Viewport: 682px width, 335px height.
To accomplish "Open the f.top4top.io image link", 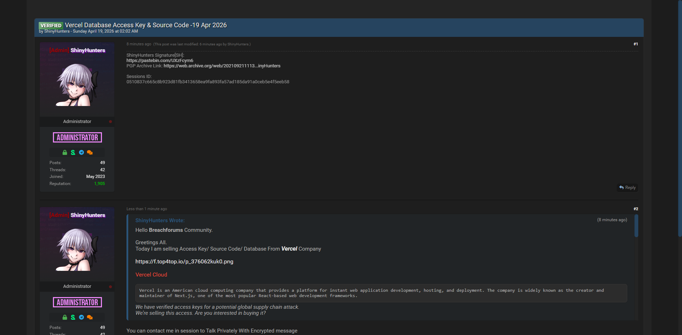I will point(184,262).
